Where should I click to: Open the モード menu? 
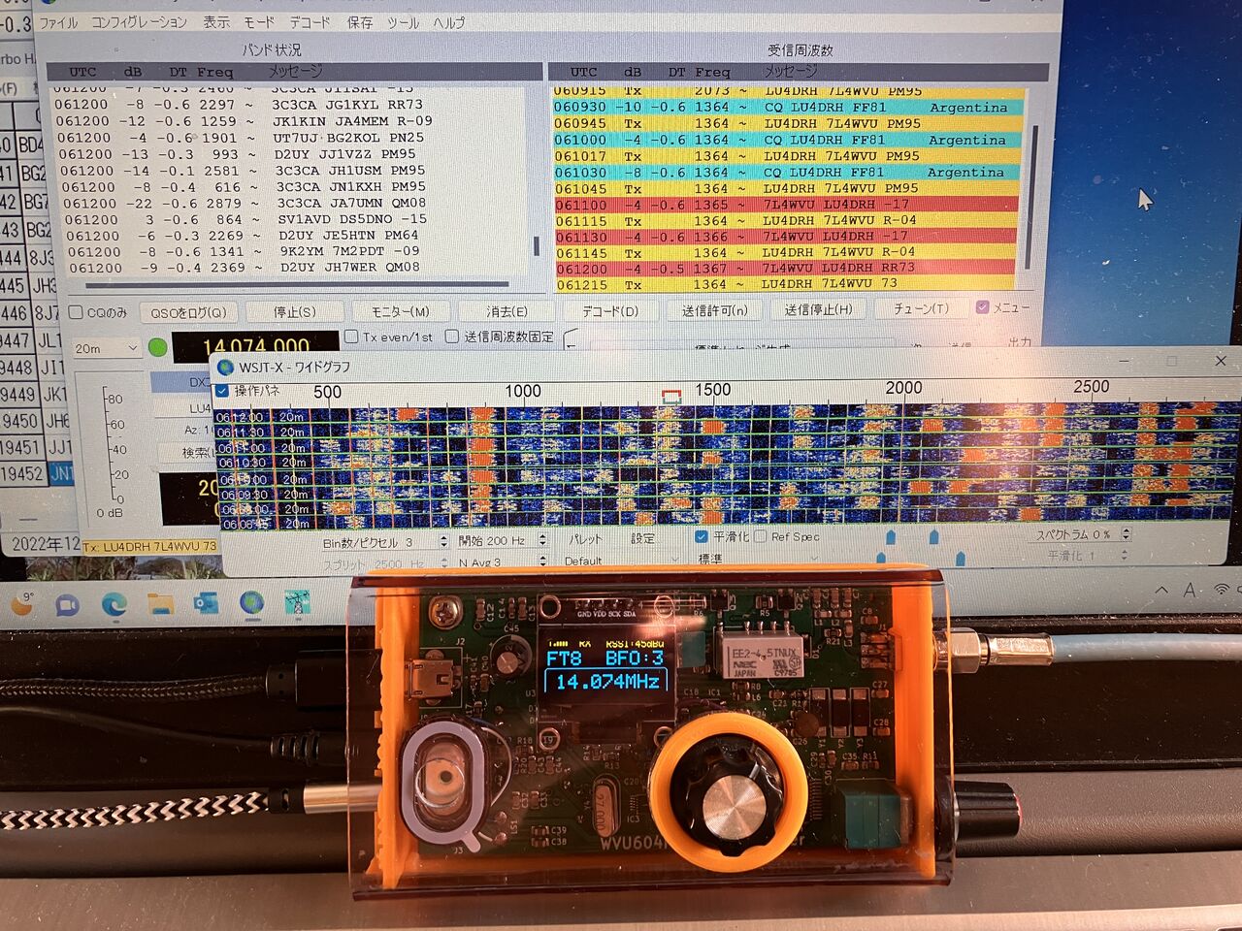click(259, 22)
